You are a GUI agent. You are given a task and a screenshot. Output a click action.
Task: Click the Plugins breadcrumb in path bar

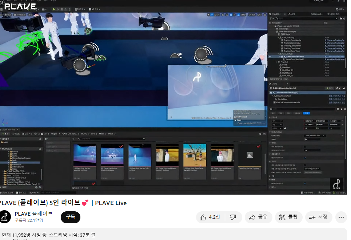54,134
